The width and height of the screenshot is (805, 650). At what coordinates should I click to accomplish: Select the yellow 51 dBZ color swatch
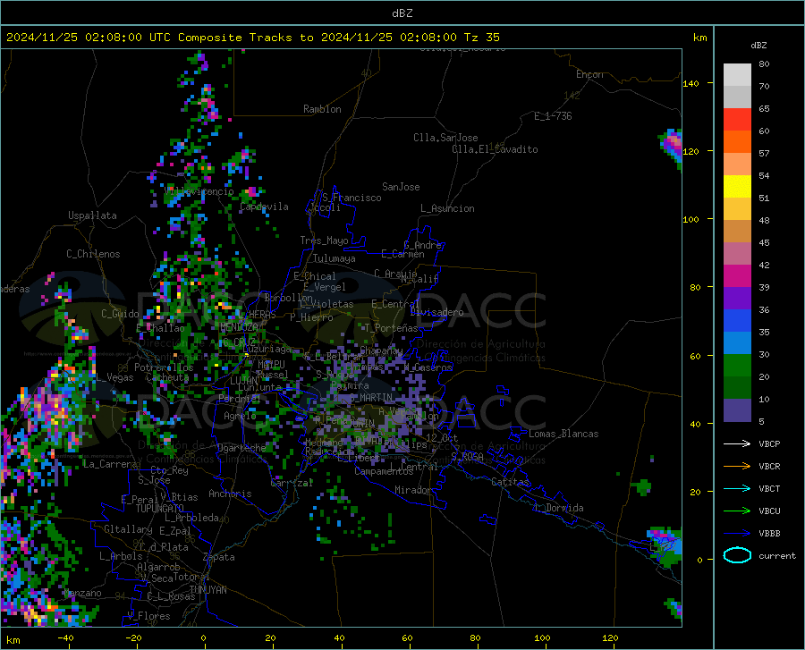tap(737, 187)
